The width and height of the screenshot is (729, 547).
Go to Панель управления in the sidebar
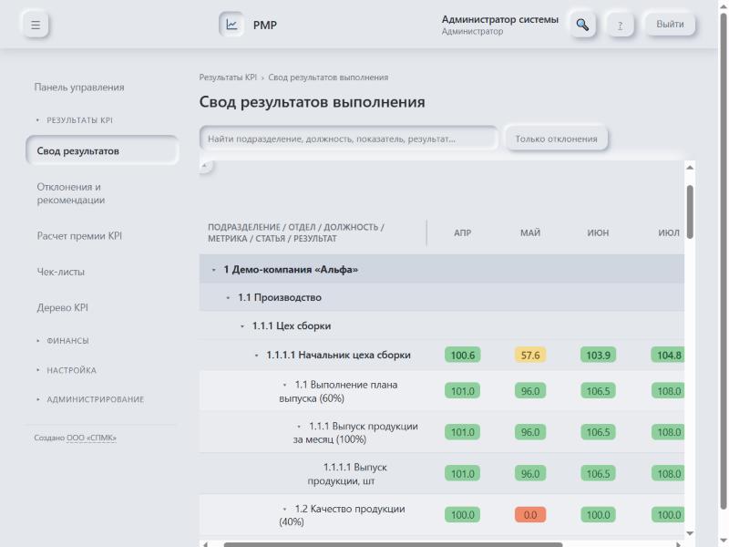(79, 88)
